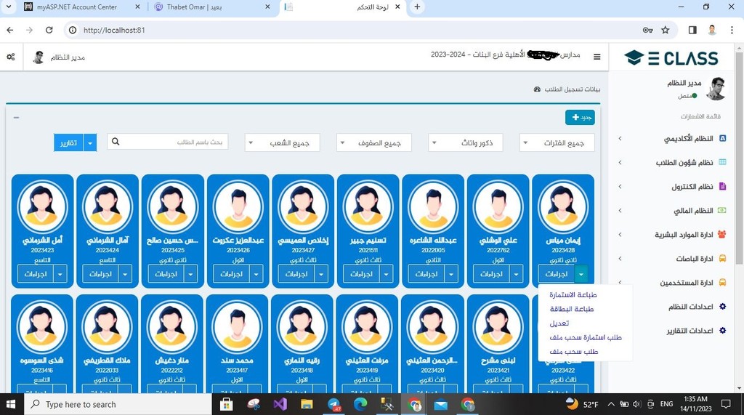Open the settings gears icon top-left
The image size is (744, 415).
10,57
